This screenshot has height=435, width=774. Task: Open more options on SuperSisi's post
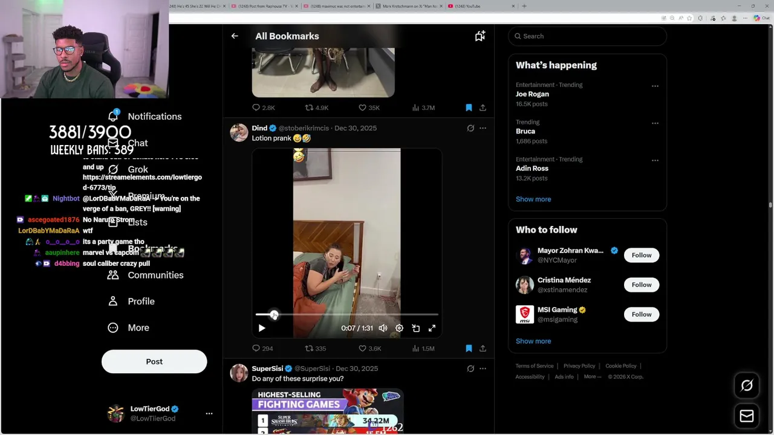483,369
